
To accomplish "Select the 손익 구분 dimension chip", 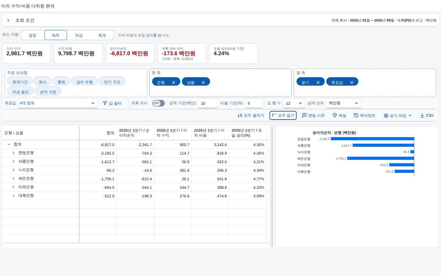I will 48,92.
